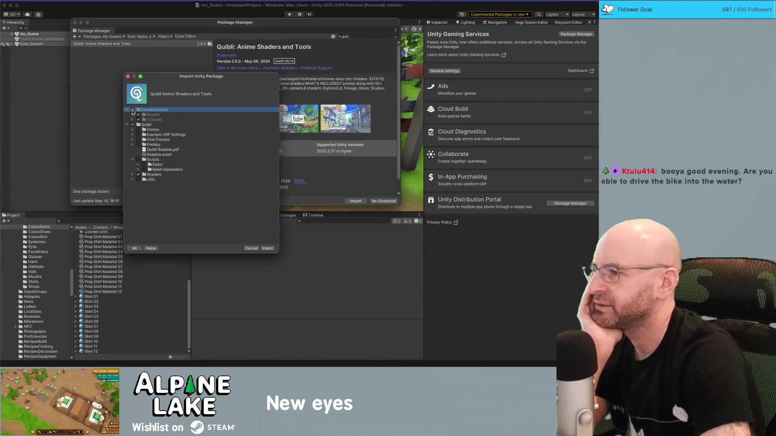Click the Quibli package logo icon
Image resolution: width=776 pixels, height=436 pixels.
point(137,94)
